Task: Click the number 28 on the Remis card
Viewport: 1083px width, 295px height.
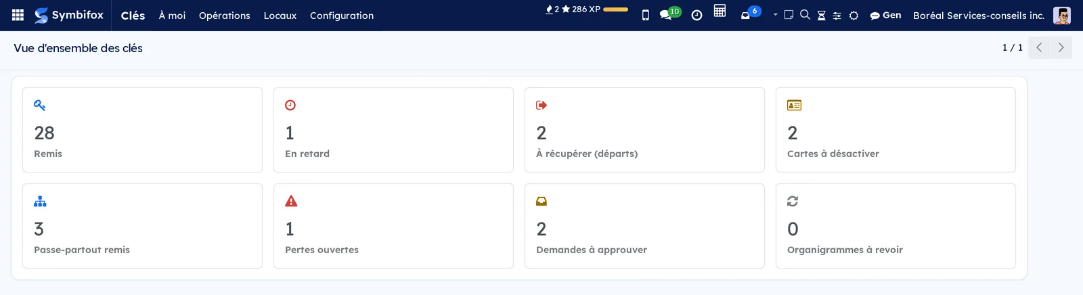Action: 45,133
